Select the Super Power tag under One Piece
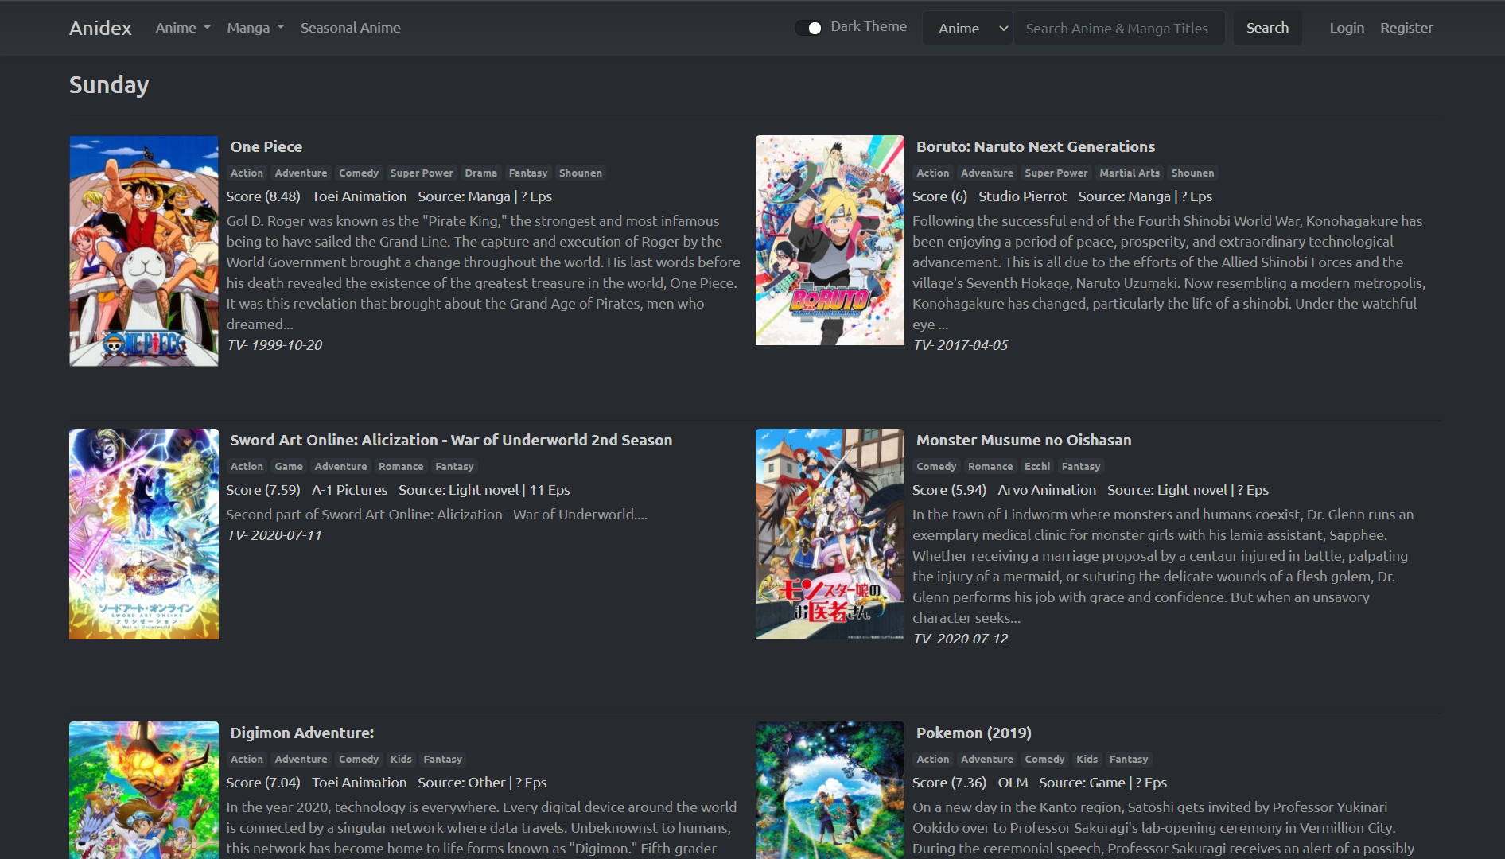The width and height of the screenshot is (1505, 859). click(421, 173)
